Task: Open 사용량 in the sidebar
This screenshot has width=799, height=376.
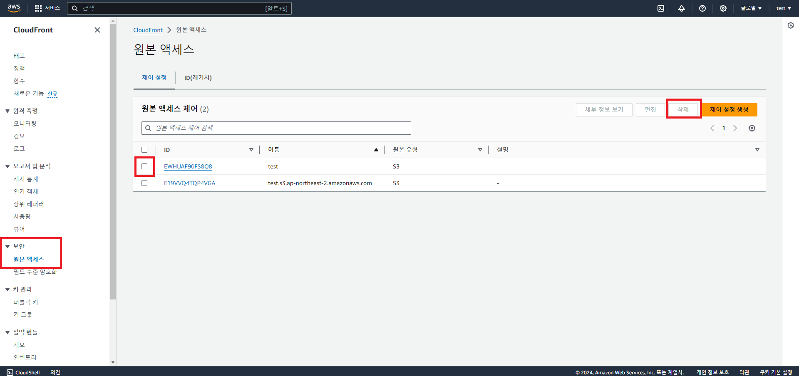Action: 22,216
